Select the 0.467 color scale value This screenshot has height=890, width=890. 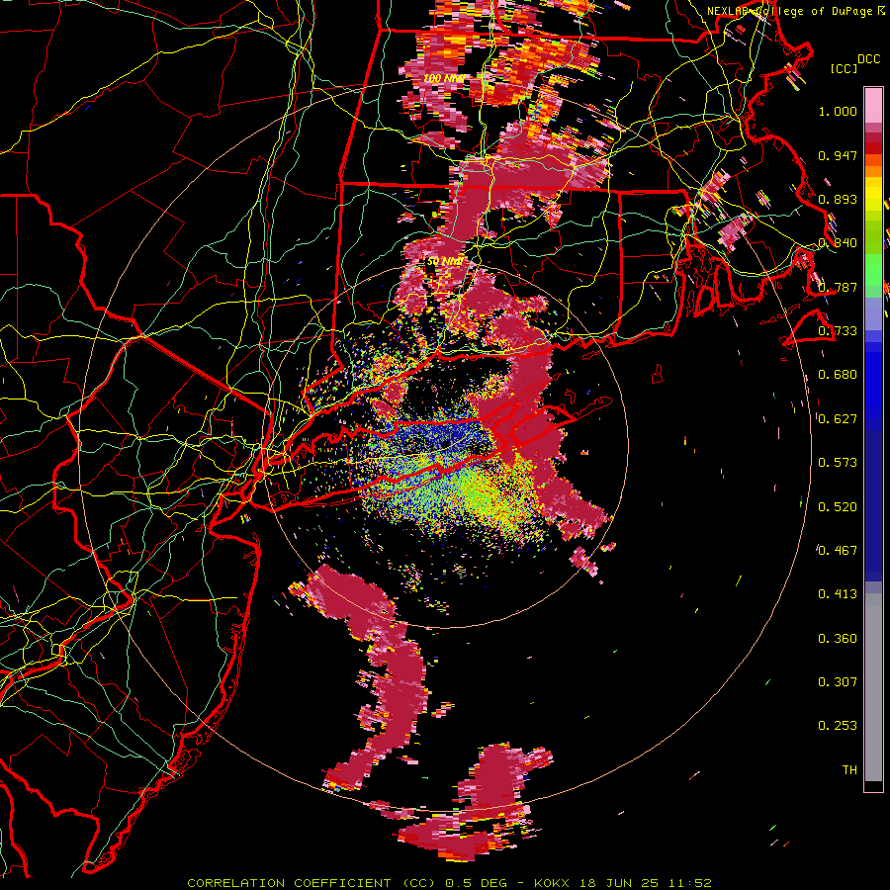tap(838, 551)
